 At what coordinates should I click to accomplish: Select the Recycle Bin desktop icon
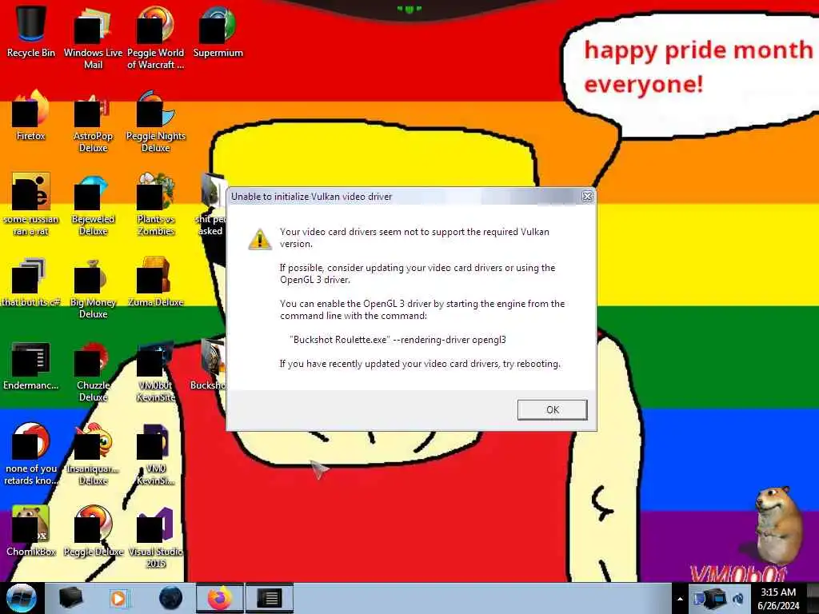31,31
